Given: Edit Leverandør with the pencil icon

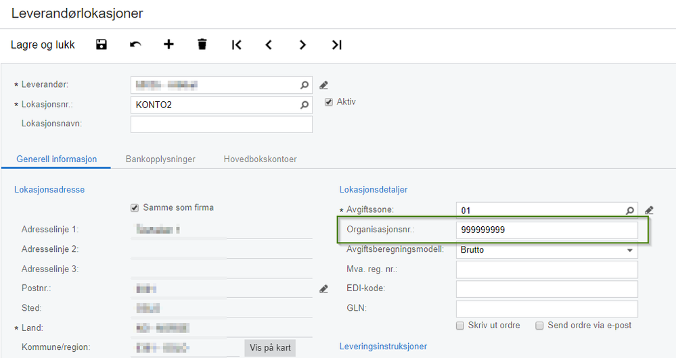Looking at the screenshot, I should click(323, 85).
